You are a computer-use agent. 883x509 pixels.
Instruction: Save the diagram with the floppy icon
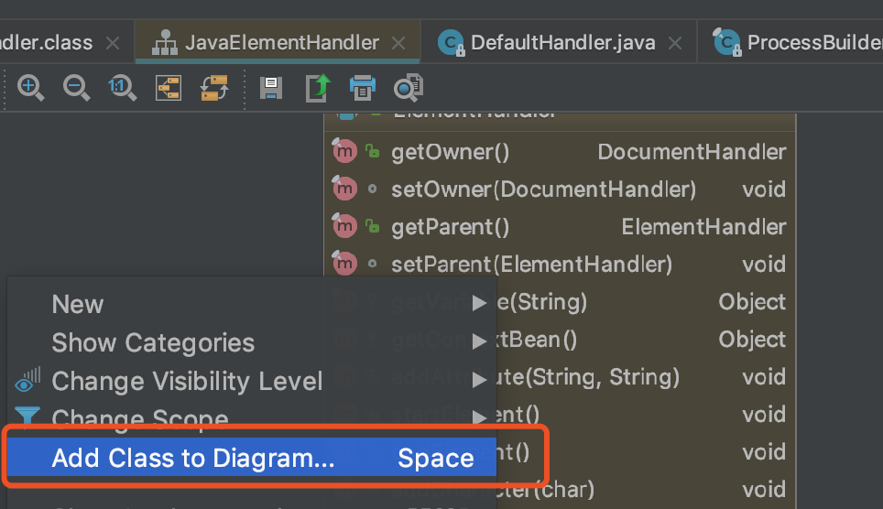pos(271,88)
